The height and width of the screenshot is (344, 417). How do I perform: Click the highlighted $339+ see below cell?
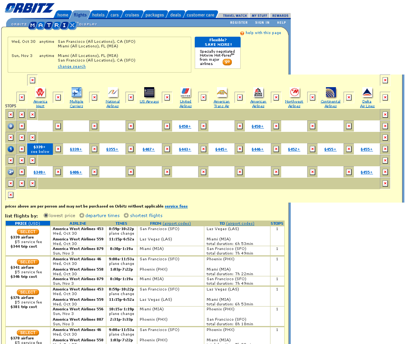tap(40, 149)
